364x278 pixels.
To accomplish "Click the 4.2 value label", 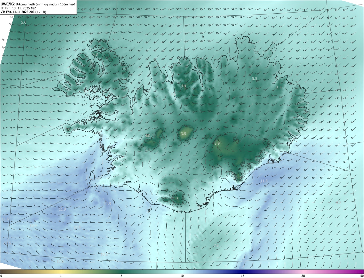I will tap(239, 178).
